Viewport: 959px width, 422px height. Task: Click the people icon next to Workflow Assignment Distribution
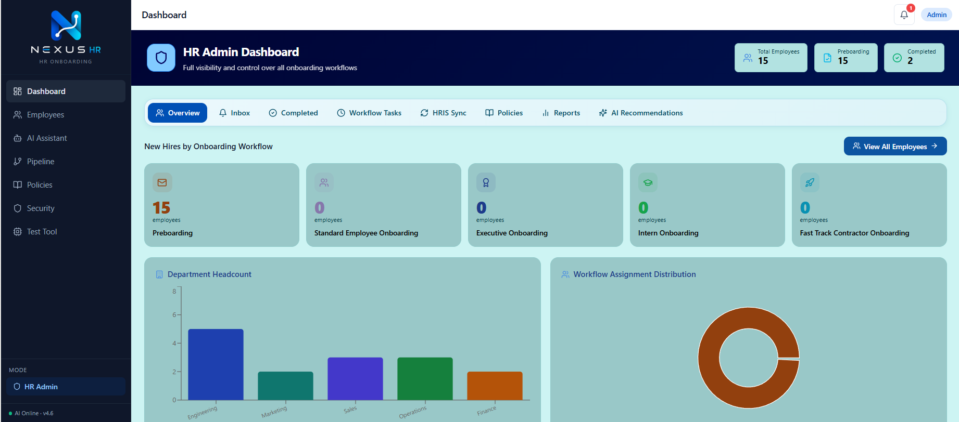click(x=565, y=274)
